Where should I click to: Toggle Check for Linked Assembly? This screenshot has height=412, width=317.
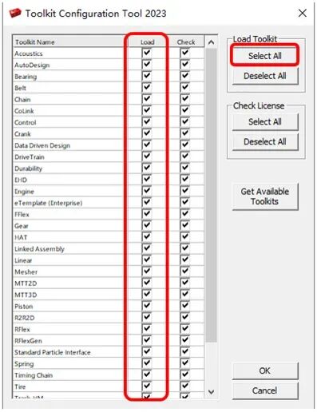point(185,248)
